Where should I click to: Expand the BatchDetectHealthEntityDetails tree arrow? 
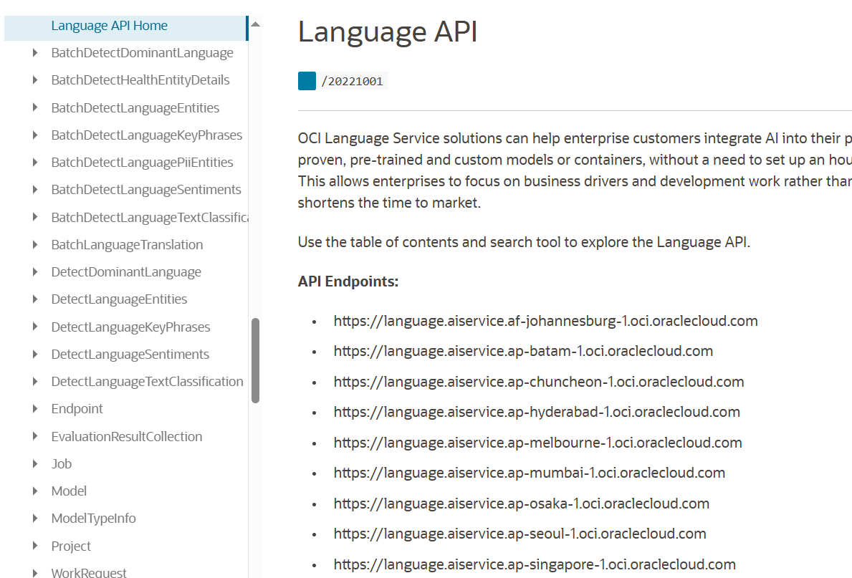tap(35, 80)
